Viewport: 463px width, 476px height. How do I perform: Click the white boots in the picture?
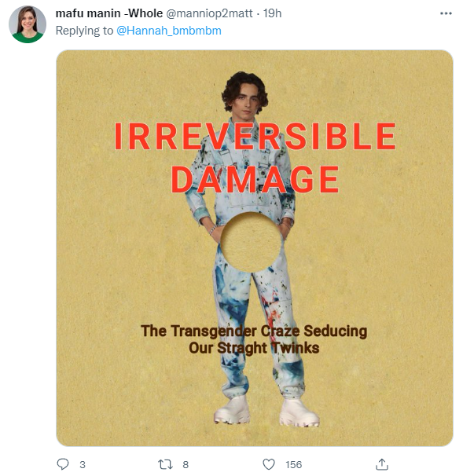(x=266, y=411)
